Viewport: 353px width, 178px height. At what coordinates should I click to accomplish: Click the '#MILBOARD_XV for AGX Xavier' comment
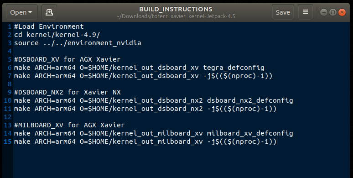(x=69, y=125)
